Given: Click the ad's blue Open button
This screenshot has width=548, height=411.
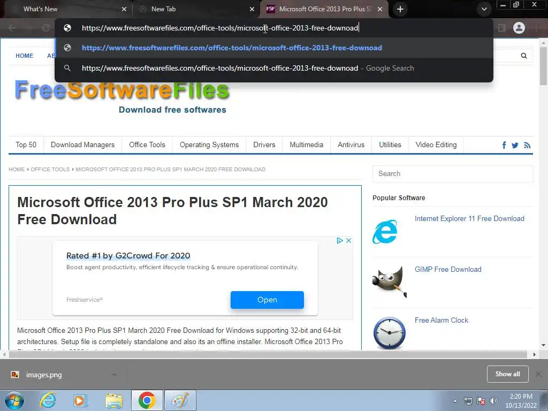Looking at the screenshot, I should click(267, 300).
